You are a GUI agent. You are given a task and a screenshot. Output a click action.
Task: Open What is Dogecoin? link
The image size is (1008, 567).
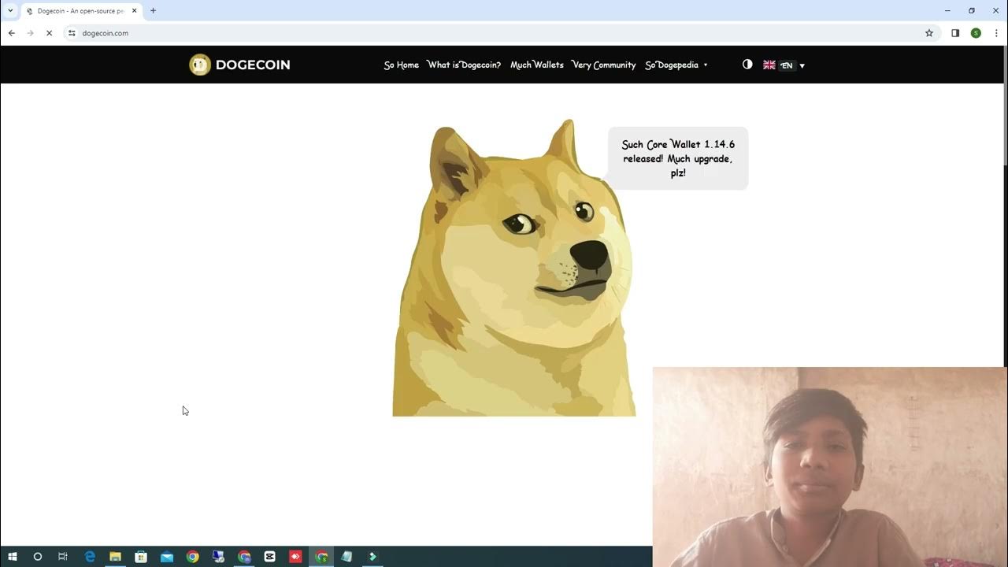(x=464, y=65)
